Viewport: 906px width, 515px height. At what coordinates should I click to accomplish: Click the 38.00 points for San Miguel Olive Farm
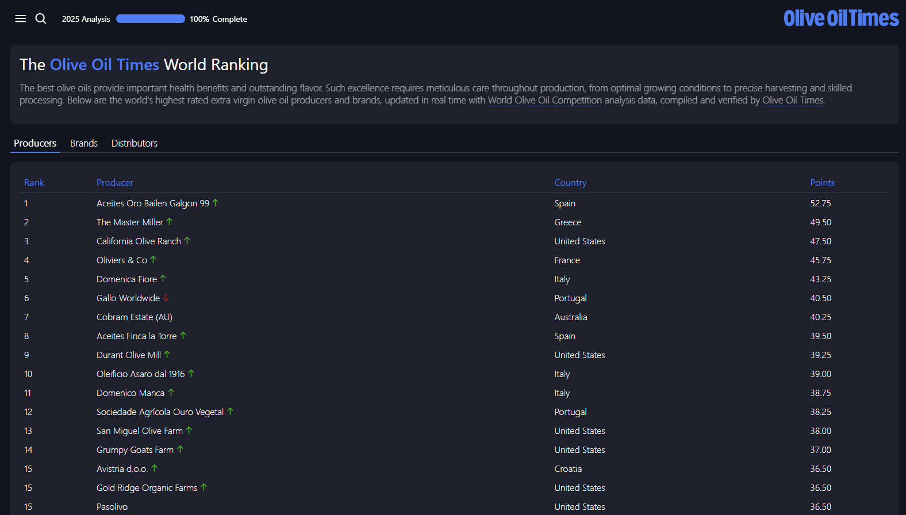pyautogui.click(x=821, y=431)
